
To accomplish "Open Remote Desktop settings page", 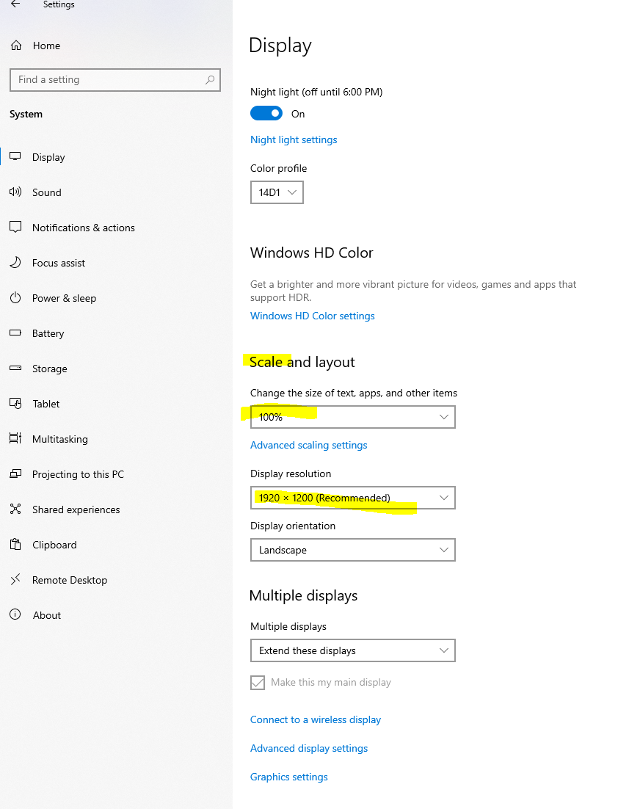I will (x=70, y=580).
